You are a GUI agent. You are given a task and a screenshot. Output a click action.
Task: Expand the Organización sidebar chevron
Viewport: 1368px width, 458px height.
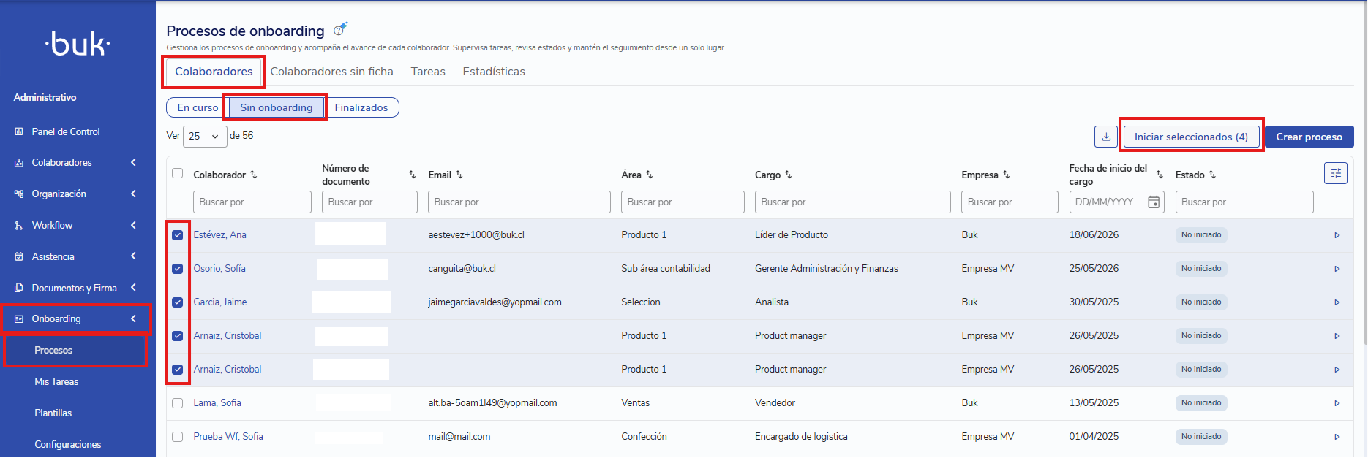[x=133, y=194]
